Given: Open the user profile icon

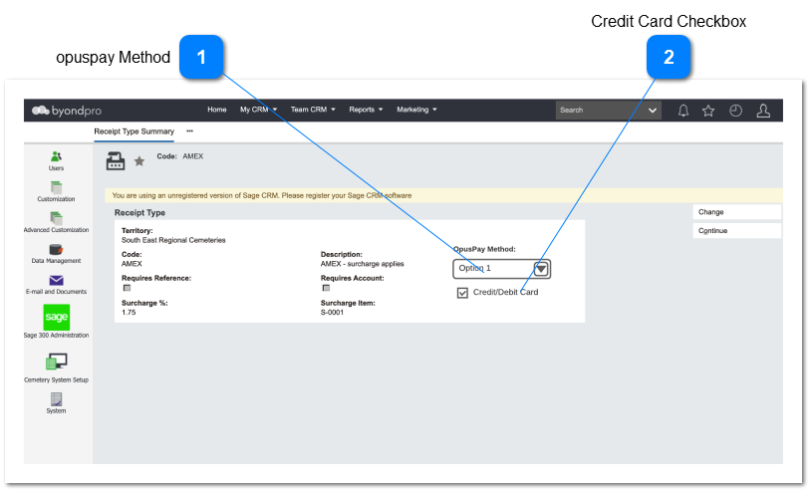Looking at the screenshot, I should pos(763,111).
